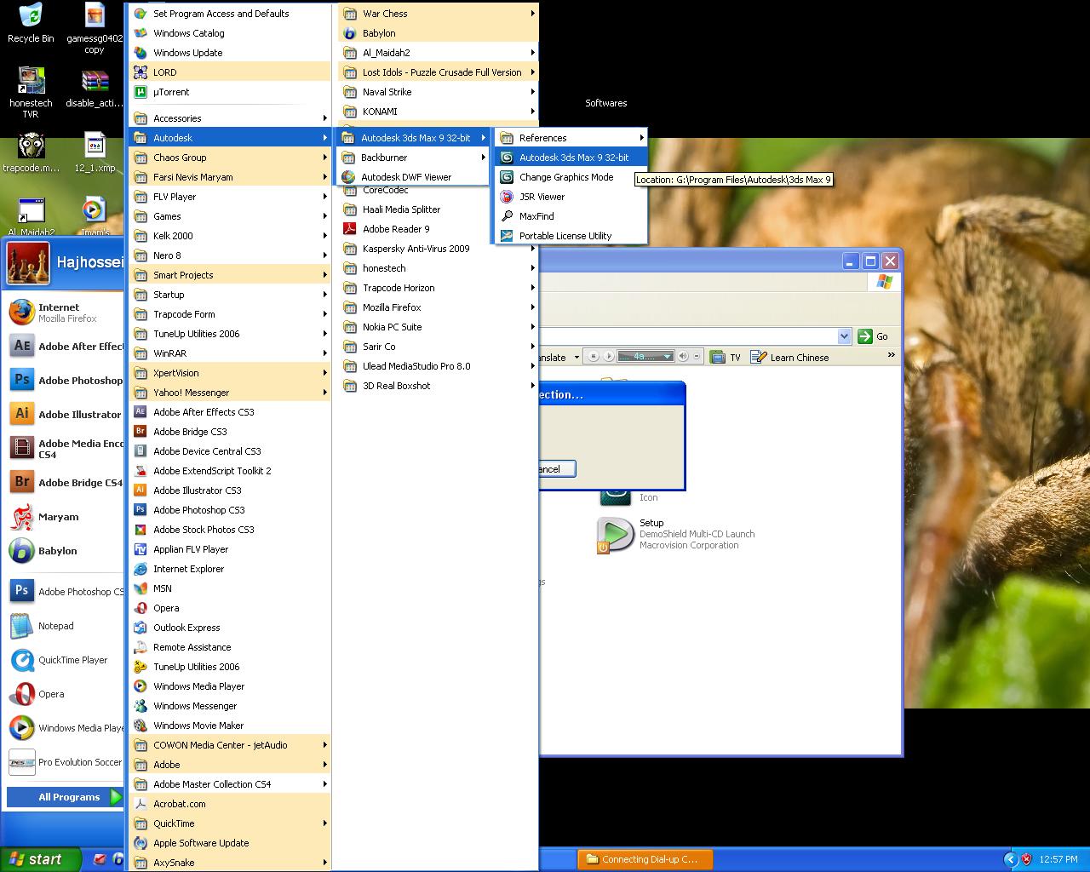This screenshot has height=872, width=1090.
Task: Open the honestech TVR desktop icon
Action: point(31,93)
